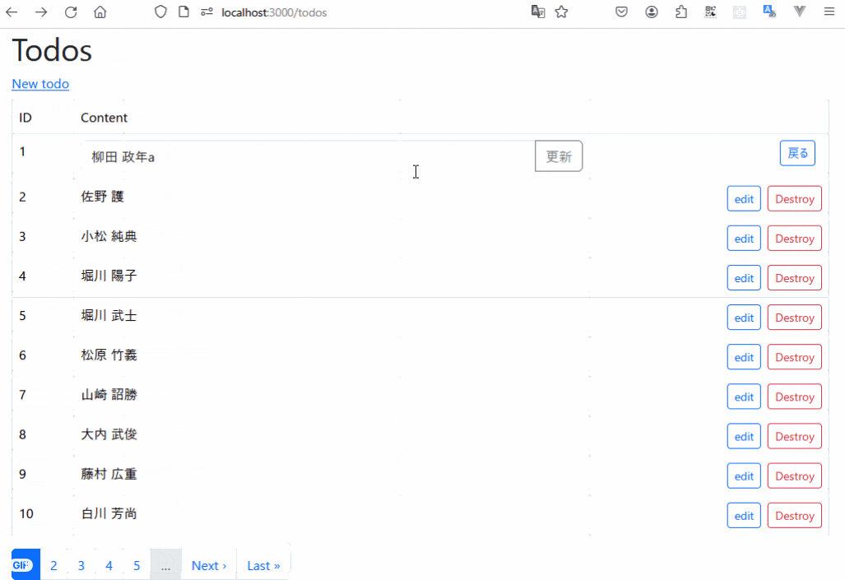Image resolution: width=845 pixels, height=580 pixels.
Task: Edit todo 7 山崎 詔勝
Action: [x=744, y=397]
